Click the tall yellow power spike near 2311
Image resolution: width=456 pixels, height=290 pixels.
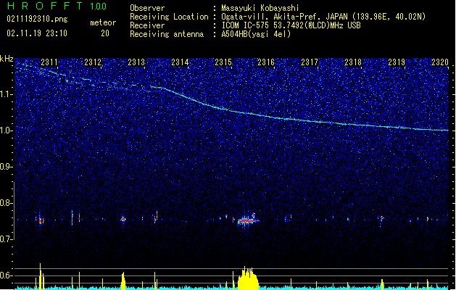tap(41, 276)
